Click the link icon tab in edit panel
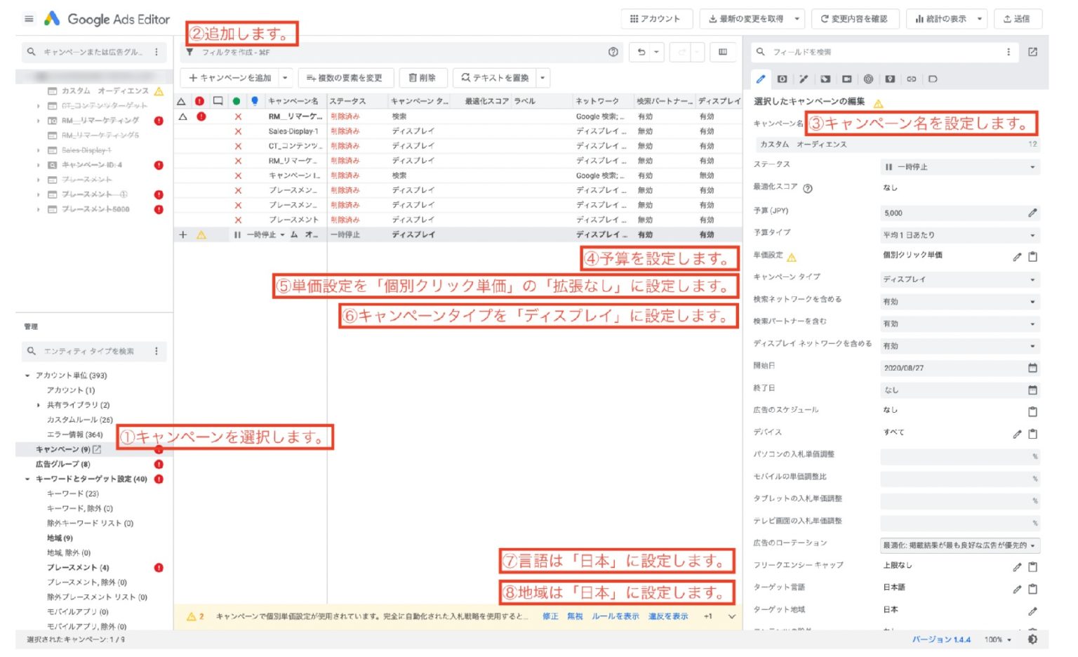 [x=911, y=79]
